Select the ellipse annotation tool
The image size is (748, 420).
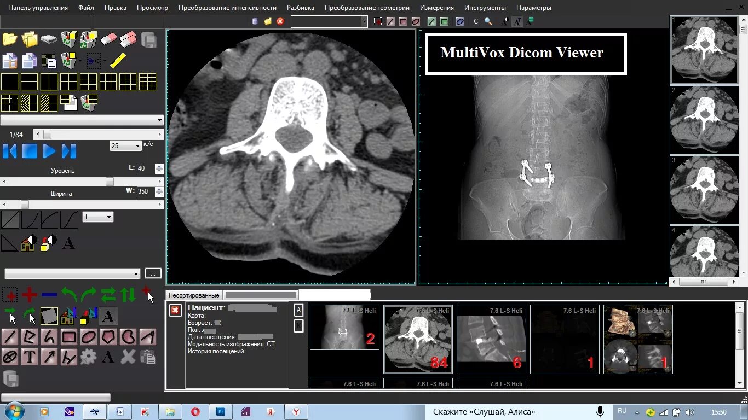(x=89, y=337)
